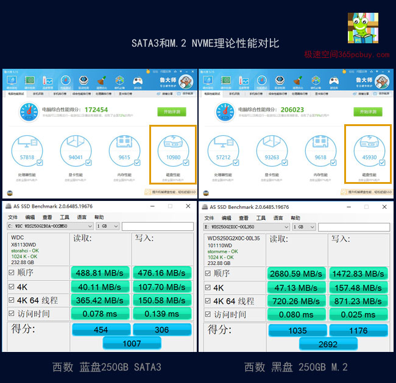Toggle 访问时间 checkbox in the C: WDC AS SSD window
This screenshot has height=383, width=396.
tap(12, 314)
